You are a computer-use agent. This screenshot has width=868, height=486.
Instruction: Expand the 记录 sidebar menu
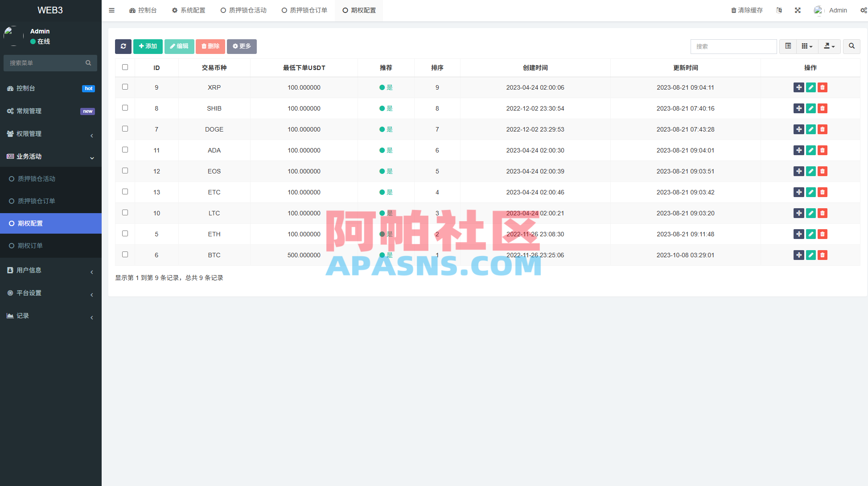pos(51,316)
